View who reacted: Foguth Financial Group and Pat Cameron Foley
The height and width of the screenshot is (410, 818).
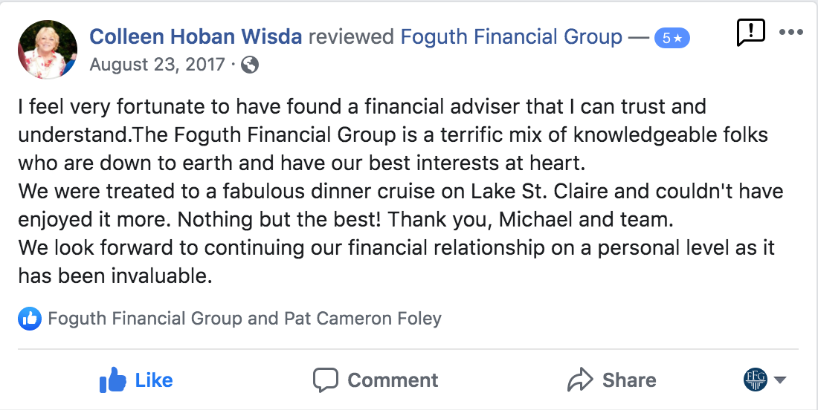245,319
